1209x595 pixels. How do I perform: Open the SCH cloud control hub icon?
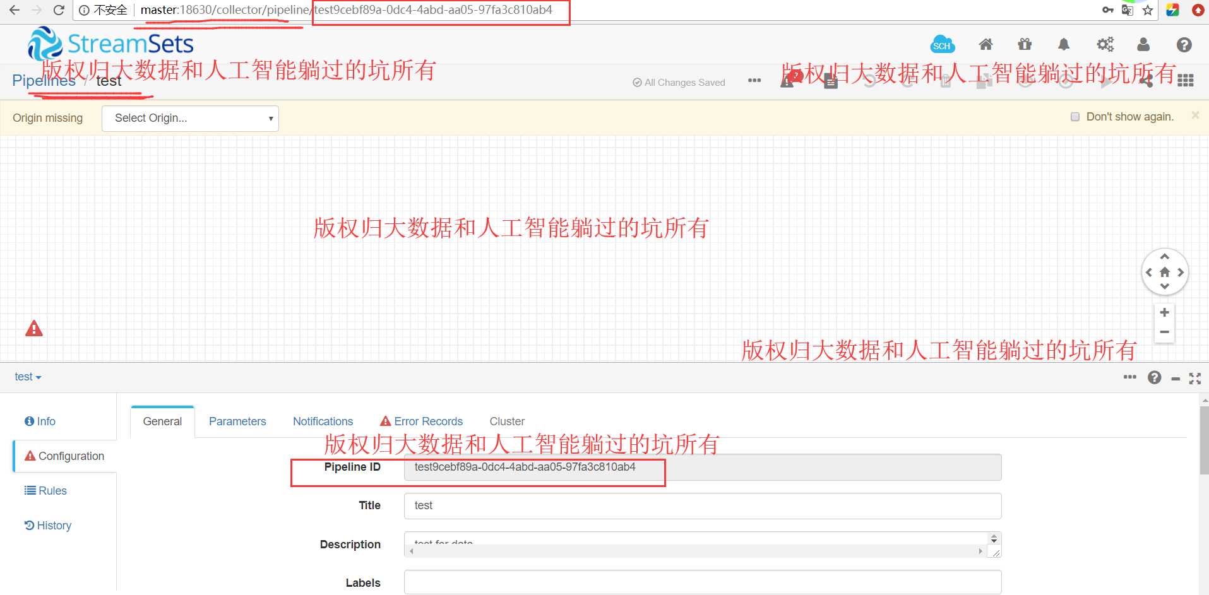pyautogui.click(x=943, y=45)
